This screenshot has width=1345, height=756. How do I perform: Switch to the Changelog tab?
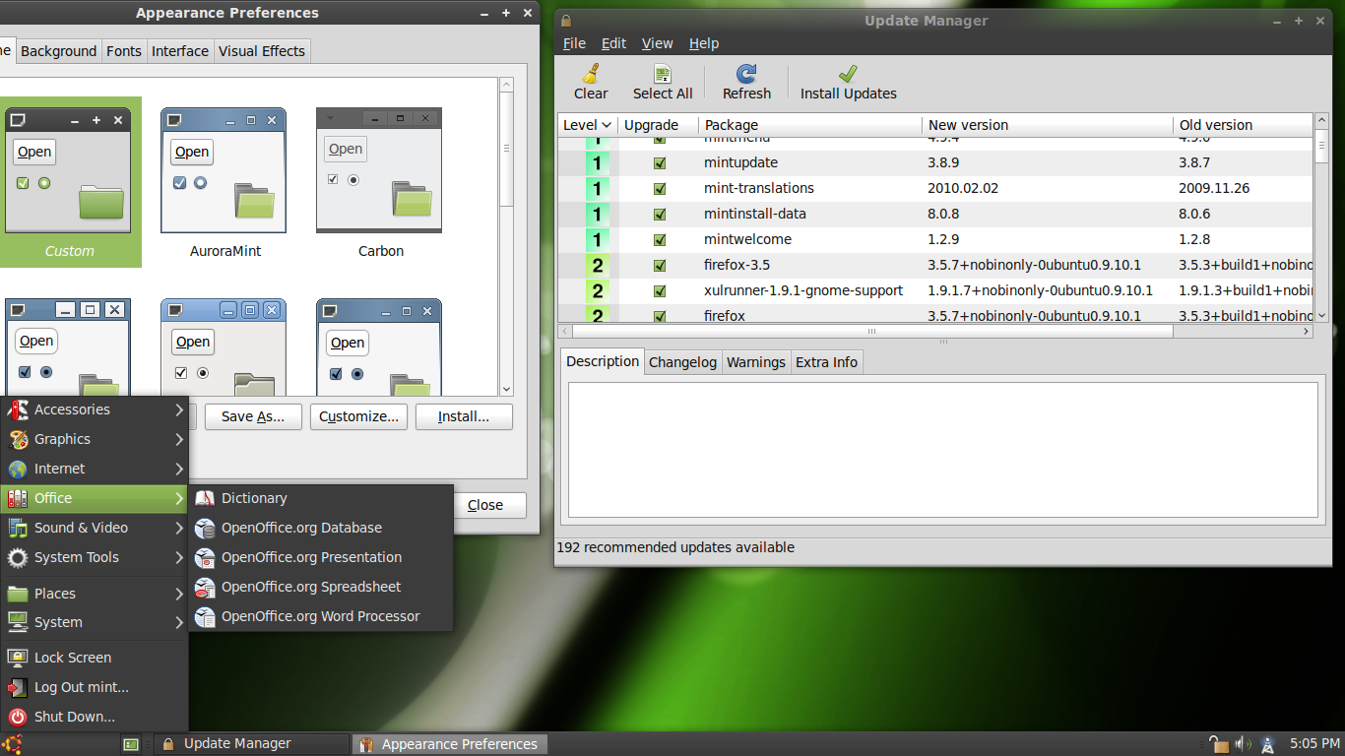coord(682,362)
